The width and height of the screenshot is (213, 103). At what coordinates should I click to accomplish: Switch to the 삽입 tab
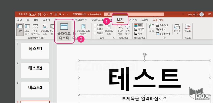point(36,20)
